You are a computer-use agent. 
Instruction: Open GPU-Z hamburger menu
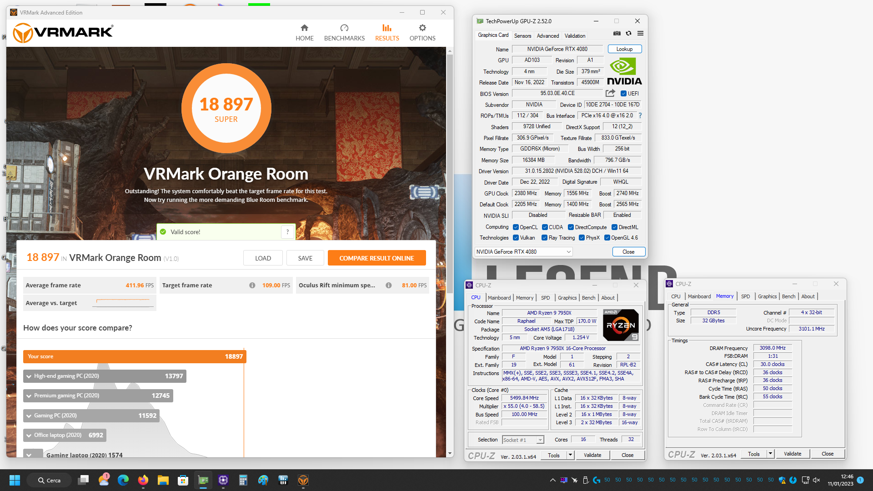(640, 33)
